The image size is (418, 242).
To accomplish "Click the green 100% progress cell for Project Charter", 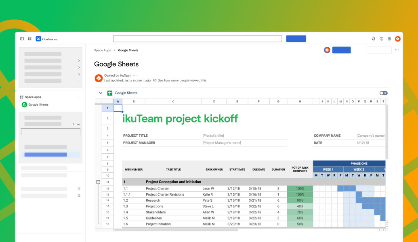I will (x=300, y=188).
